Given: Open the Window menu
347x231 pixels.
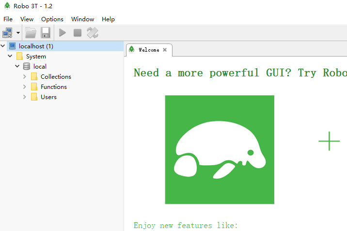Looking at the screenshot, I should coord(82,19).
